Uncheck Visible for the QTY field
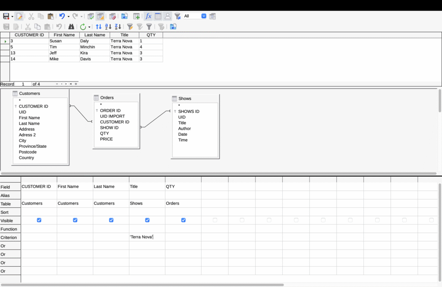The width and height of the screenshot is (442, 287). (183, 220)
